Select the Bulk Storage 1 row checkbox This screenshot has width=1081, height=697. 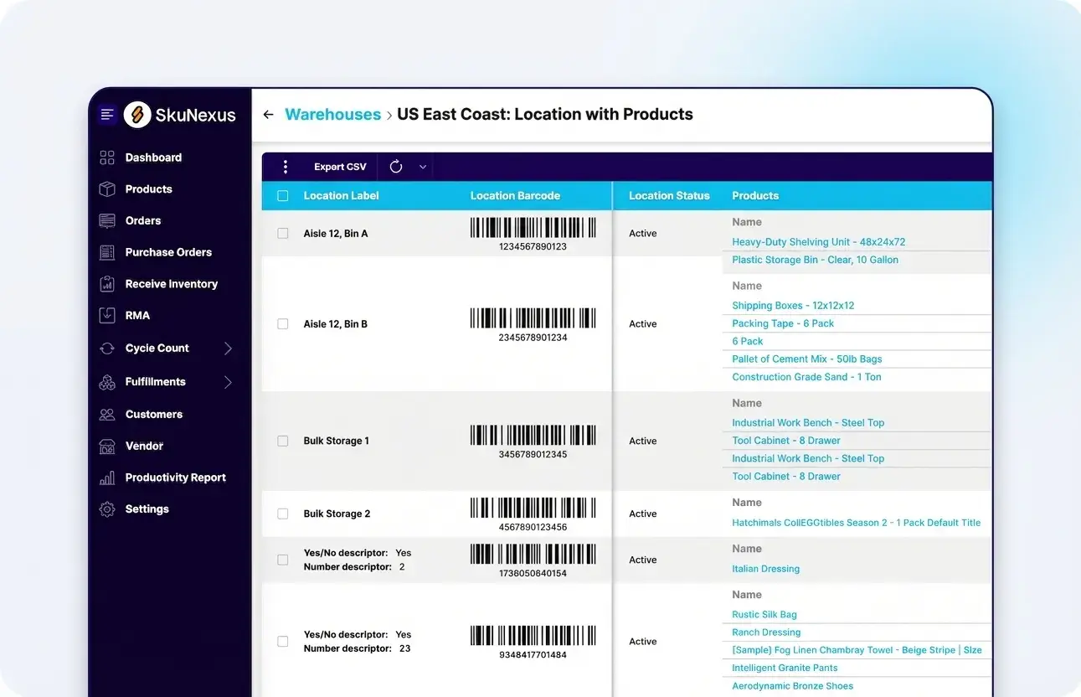coord(283,441)
